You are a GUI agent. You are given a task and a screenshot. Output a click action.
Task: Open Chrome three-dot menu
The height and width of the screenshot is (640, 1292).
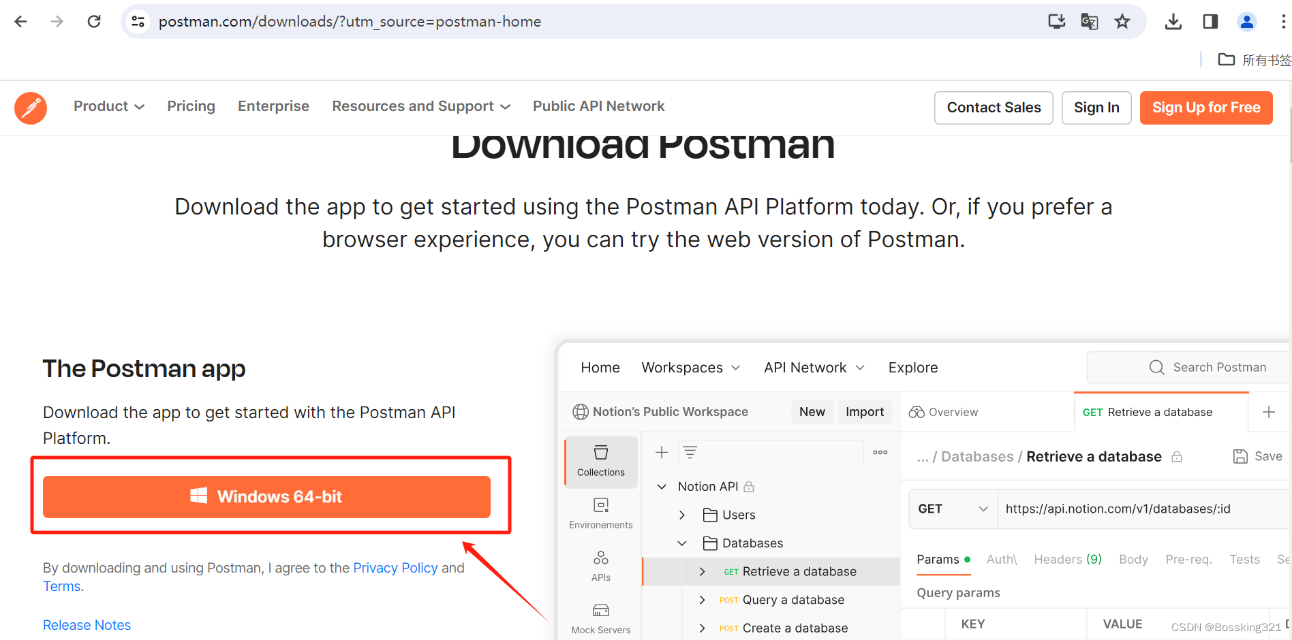click(1282, 22)
